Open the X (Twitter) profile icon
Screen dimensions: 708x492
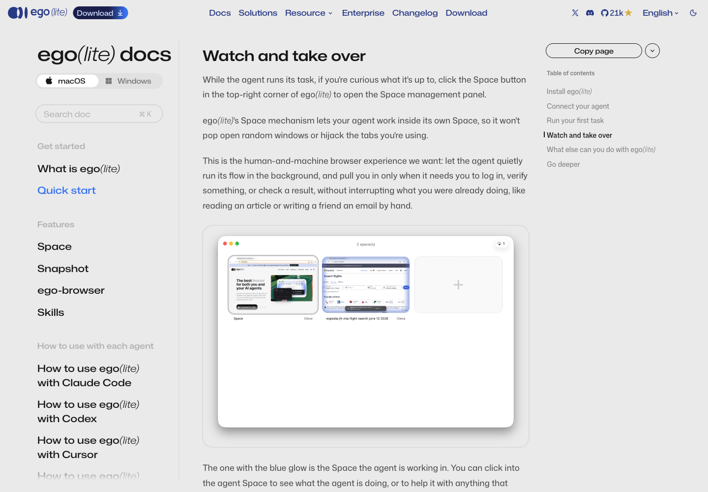point(575,13)
